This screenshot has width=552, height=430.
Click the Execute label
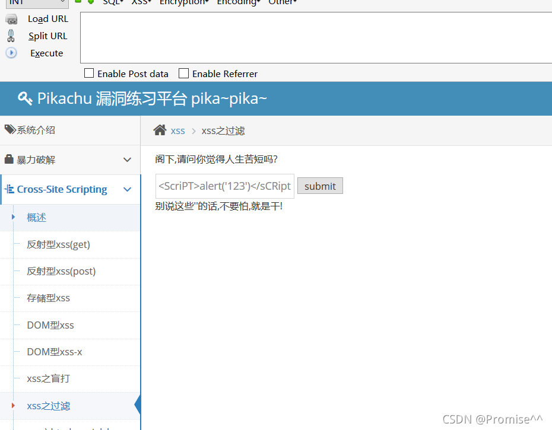(x=46, y=53)
